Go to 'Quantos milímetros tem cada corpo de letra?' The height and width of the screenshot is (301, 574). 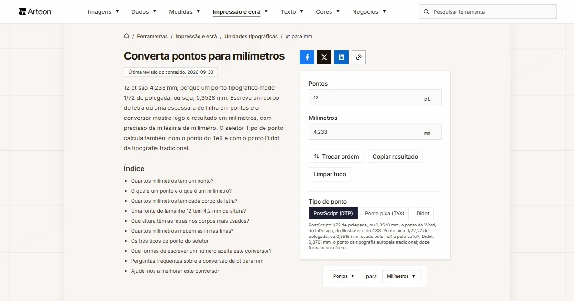click(x=184, y=201)
